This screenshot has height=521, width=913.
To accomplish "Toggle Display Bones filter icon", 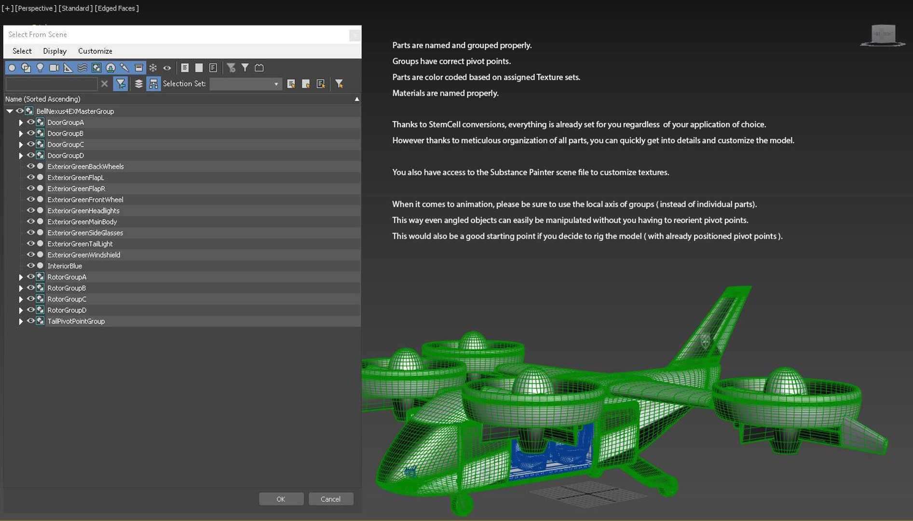I will point(124,68).
